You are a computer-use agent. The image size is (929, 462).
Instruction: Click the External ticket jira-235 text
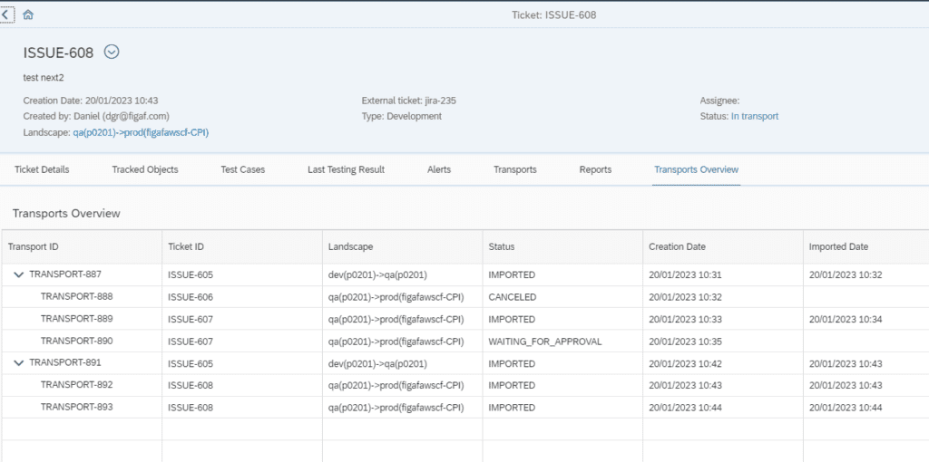click(x=409, y=101)
